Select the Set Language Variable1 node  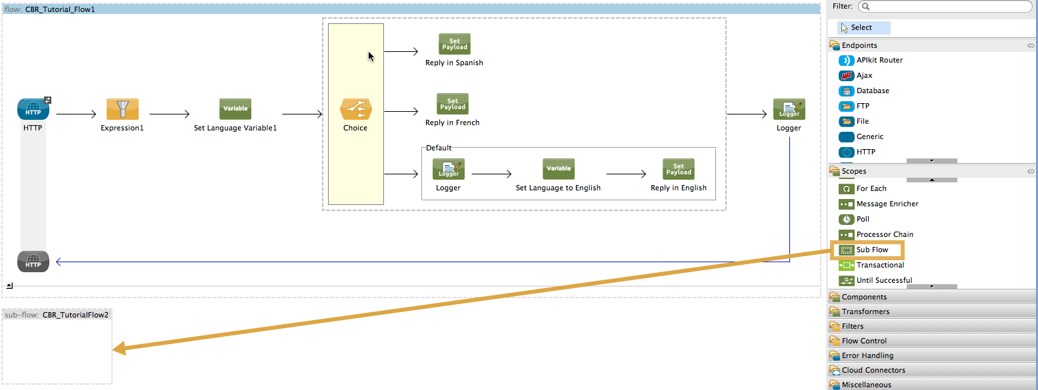coord(235,109)
